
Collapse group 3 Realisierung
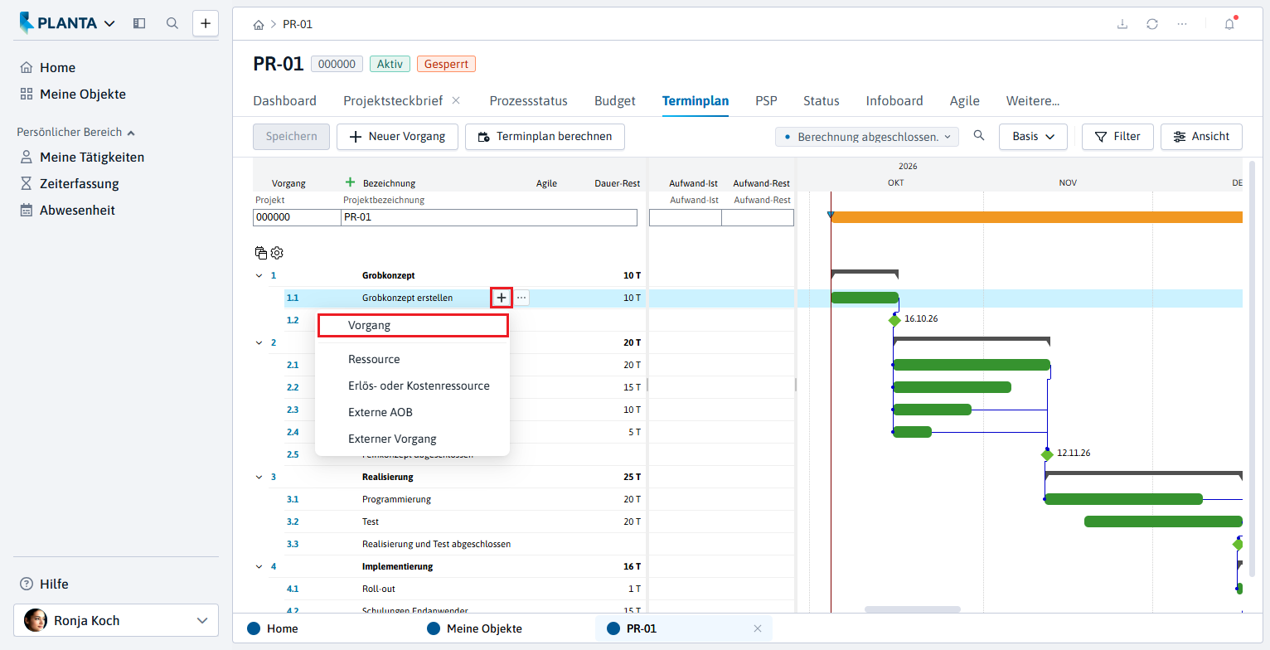tap(259, 478)
